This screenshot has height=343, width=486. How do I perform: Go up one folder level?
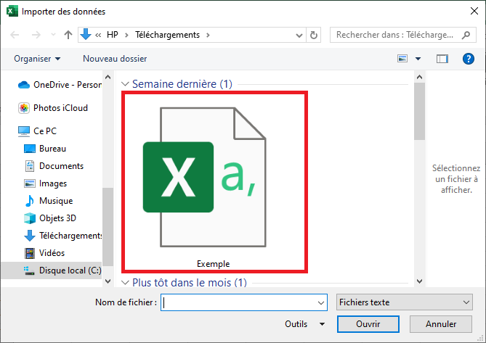(x=68, y=35)
